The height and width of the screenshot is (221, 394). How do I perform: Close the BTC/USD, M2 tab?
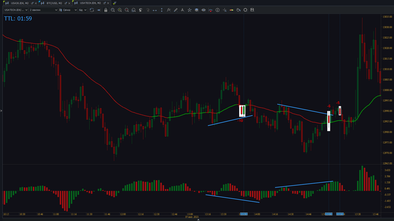click(69, 3)
